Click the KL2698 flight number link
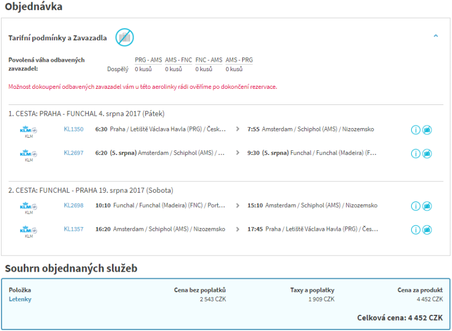 point(74,206)
